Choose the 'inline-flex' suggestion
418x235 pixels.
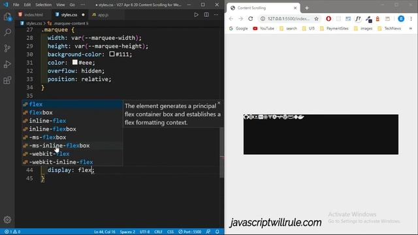click(72, 121)
